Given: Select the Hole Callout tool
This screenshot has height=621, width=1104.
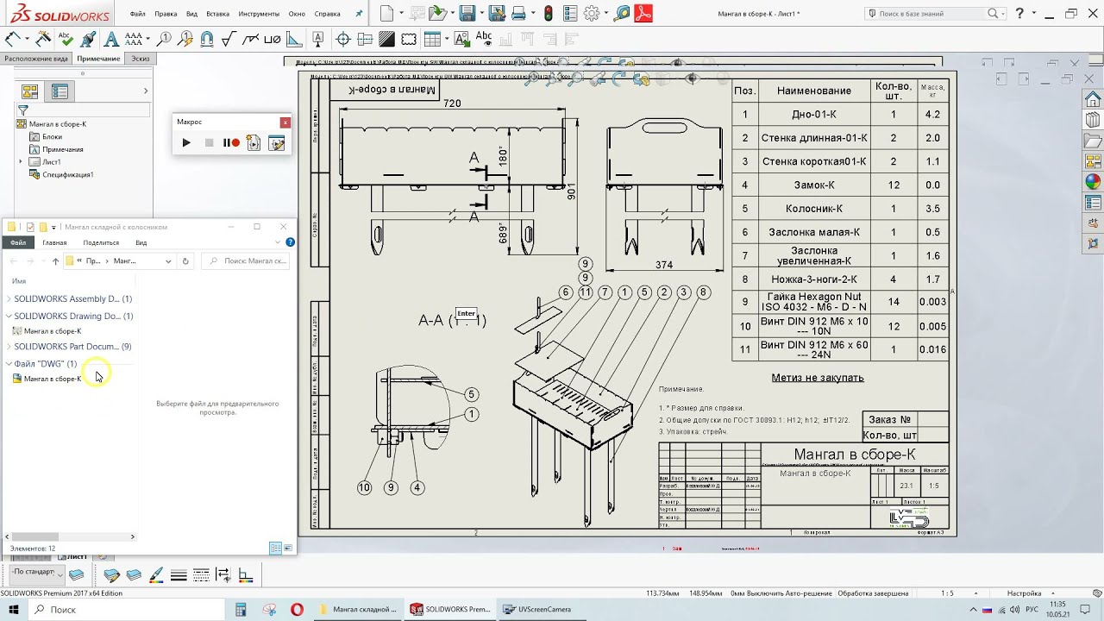Looking at the screenshot, I should [273, 39].
